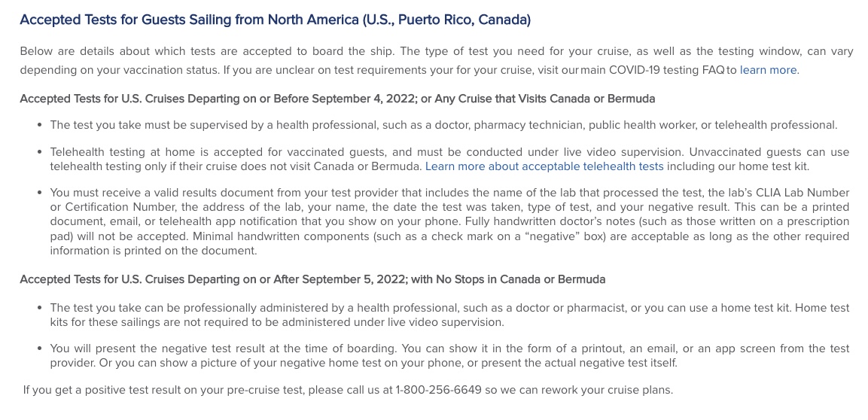This screenshot has width=868, height=420.
Task: Click the professionally administered test bullet's first line
Action: [449, 308]
